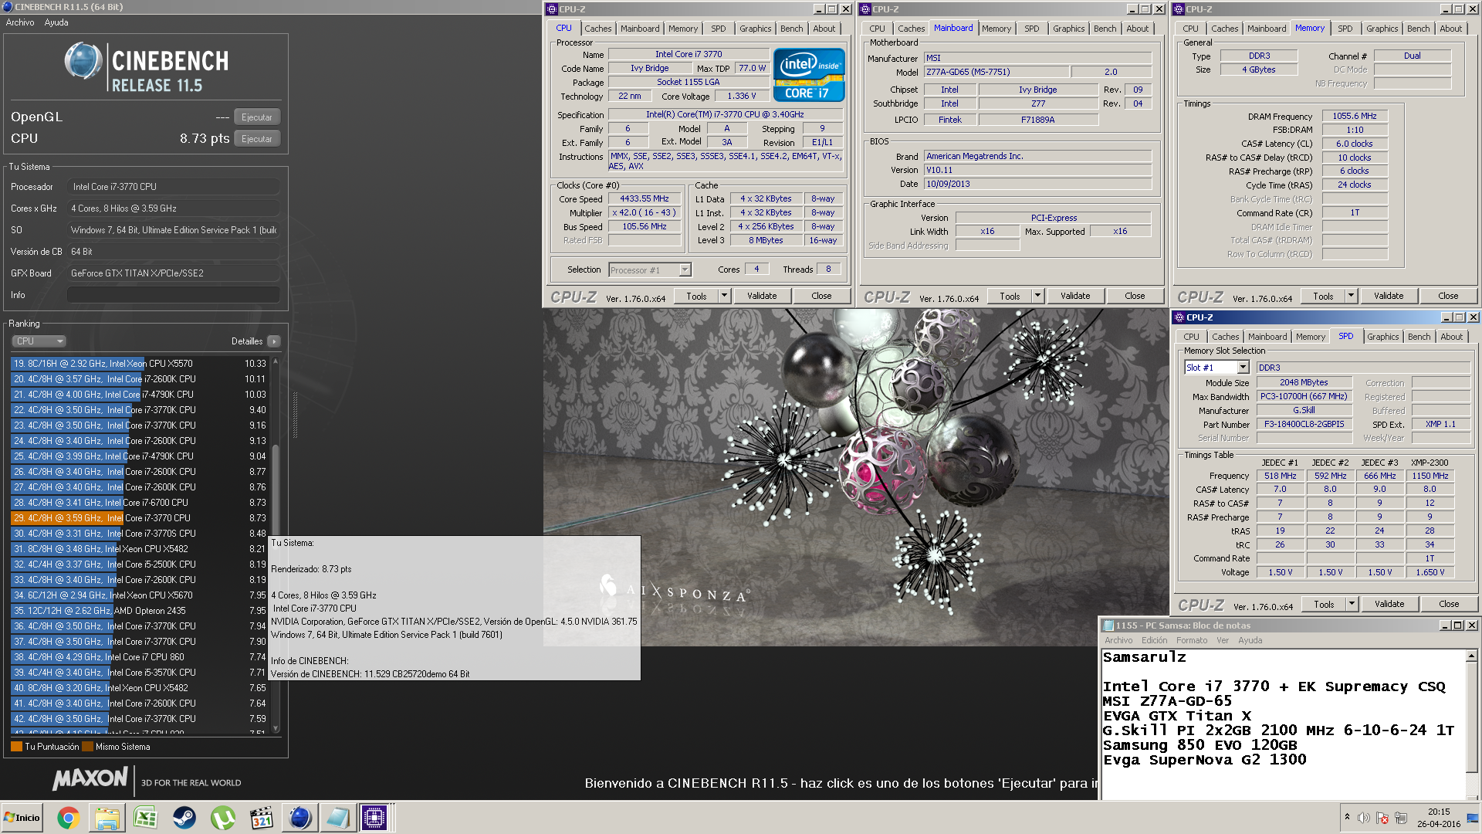Switch to About tab in CPU-Z SPD window
The image size is (1482, 834).
(1451, 337)
